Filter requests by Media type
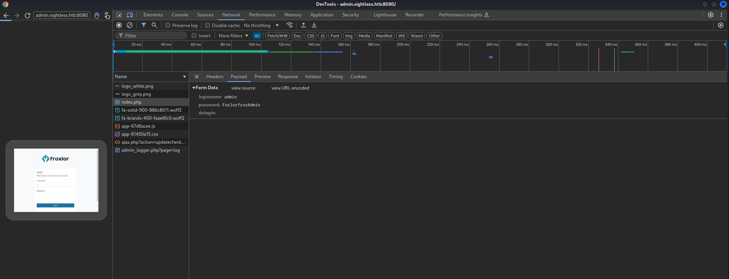This screenshot has width=729, height=279. [x=364, y=36]
